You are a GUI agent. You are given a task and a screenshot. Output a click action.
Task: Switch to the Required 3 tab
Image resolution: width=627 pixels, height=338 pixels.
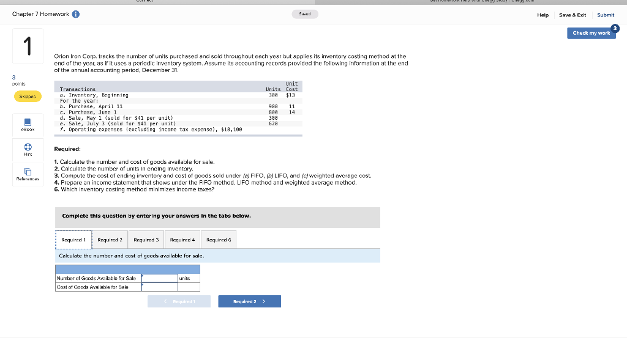point(146,240)
